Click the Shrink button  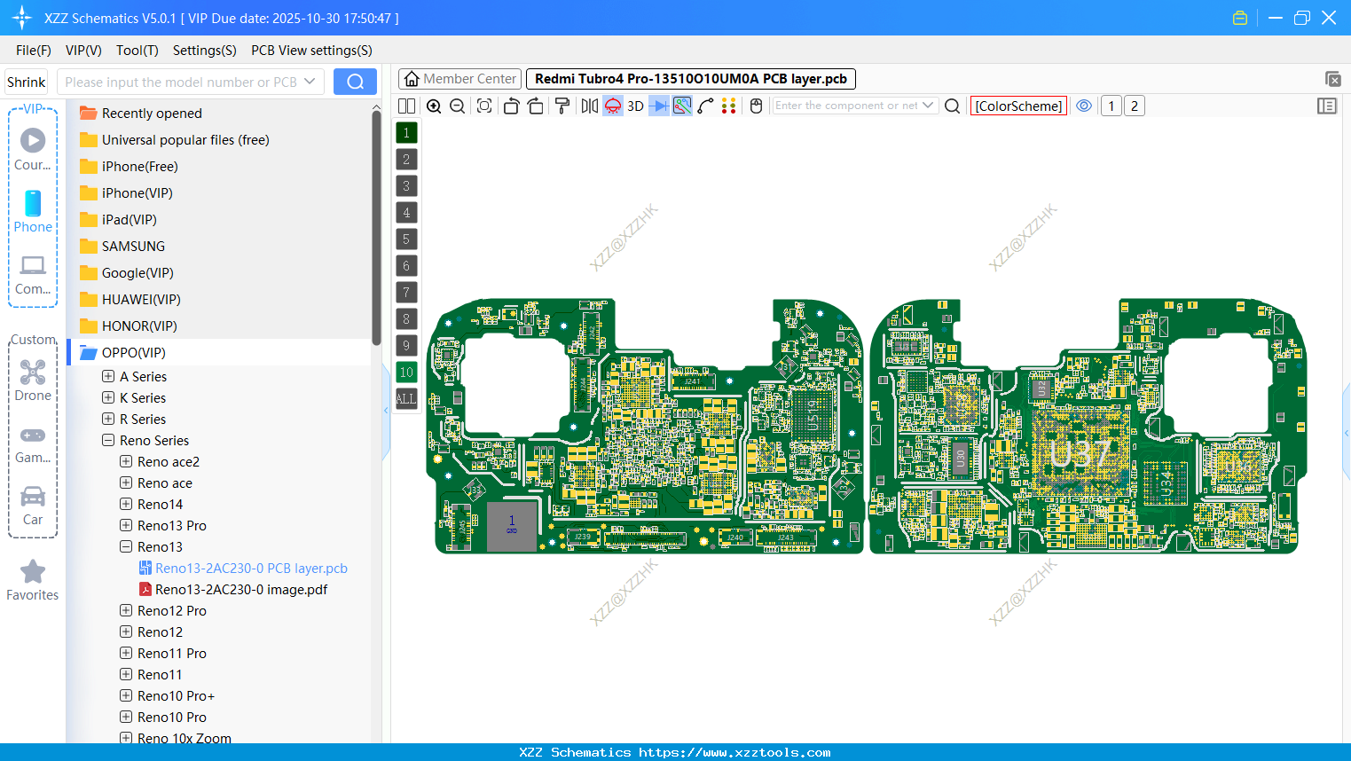(27, 82)
